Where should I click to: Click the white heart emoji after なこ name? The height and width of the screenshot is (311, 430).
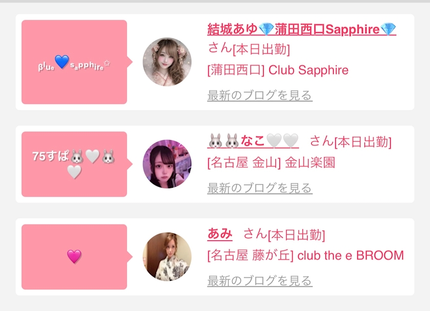[x=274, y=141]
